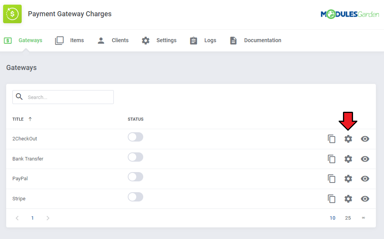The image size is (384, 239).
Task: Open Stripe configuration gear
Action: pyautogui.click(x=348, y=199)
